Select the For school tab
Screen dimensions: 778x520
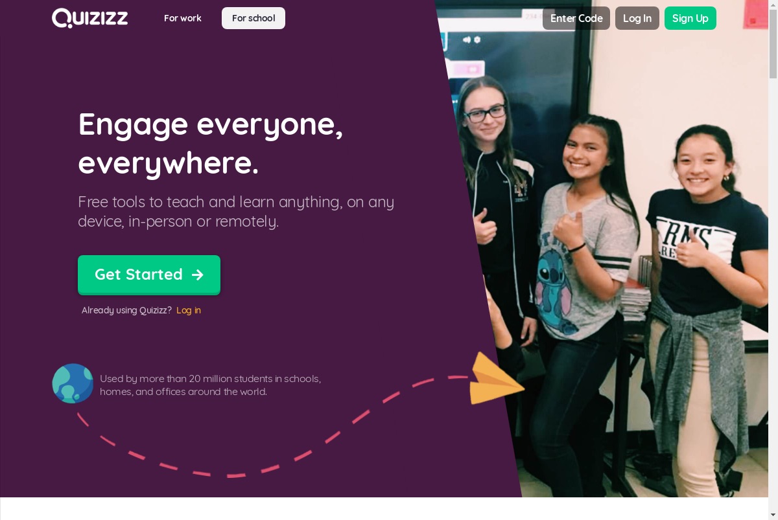tap(253, 18)
